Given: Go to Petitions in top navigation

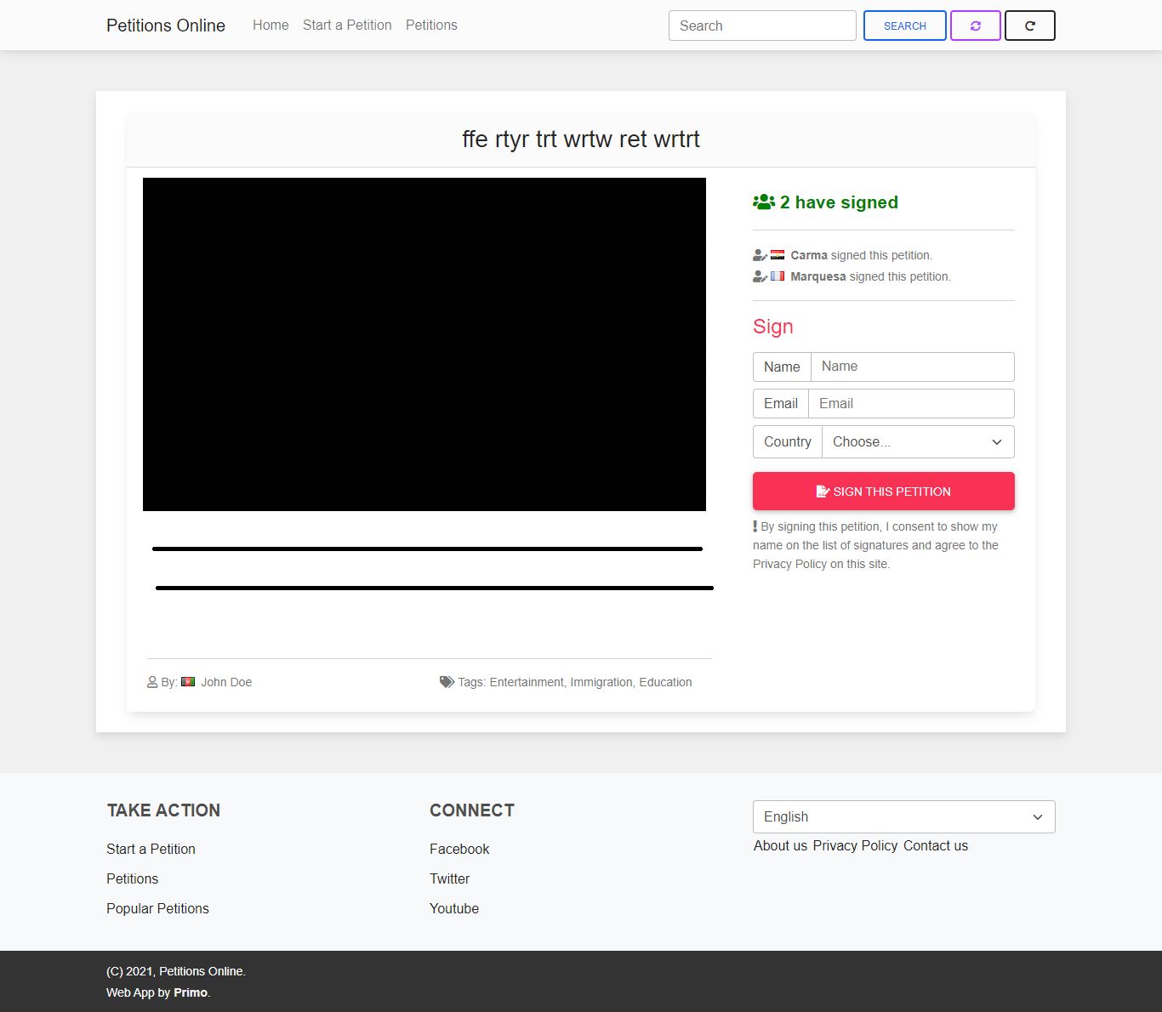Looking at the screenshot, I should coord(431,26).
